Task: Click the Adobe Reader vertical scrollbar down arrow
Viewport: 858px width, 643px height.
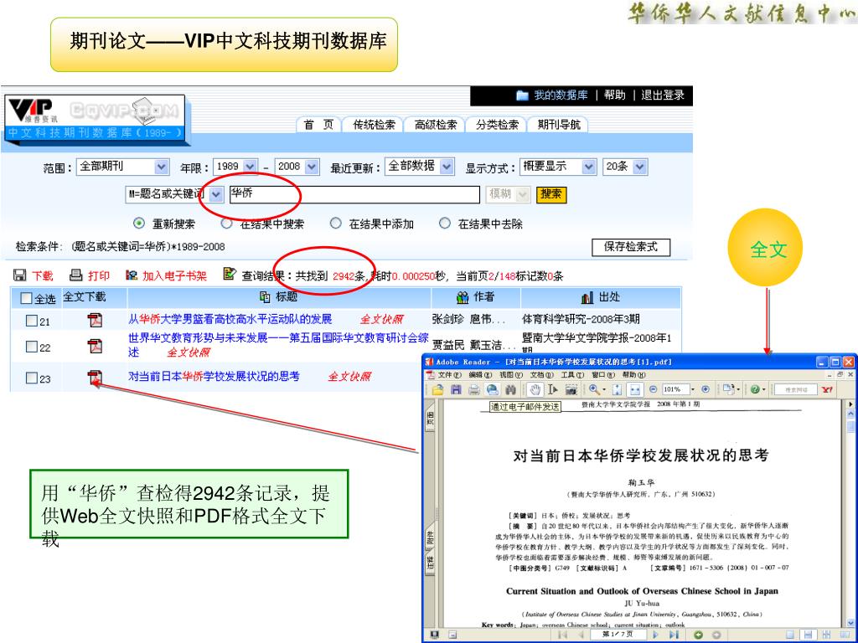Action: (x=851, y=622)
